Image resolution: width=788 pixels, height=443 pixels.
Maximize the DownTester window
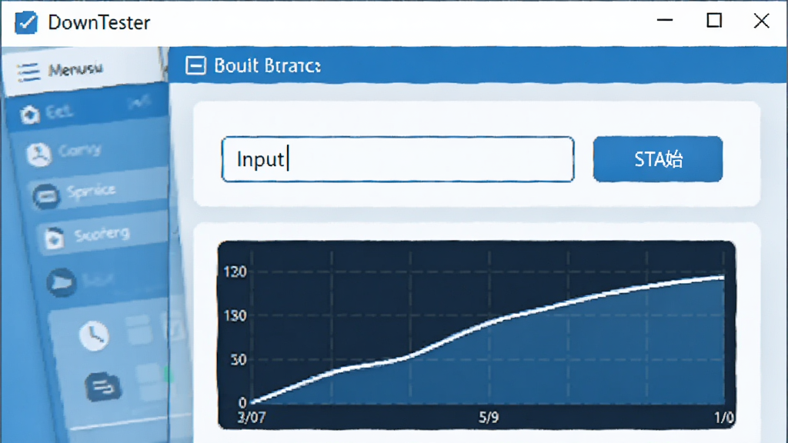pyautogui.click(x=714, y=21)
